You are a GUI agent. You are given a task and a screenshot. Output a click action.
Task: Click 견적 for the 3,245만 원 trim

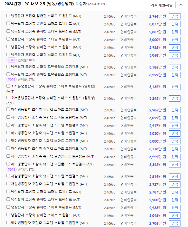[174, 98]
